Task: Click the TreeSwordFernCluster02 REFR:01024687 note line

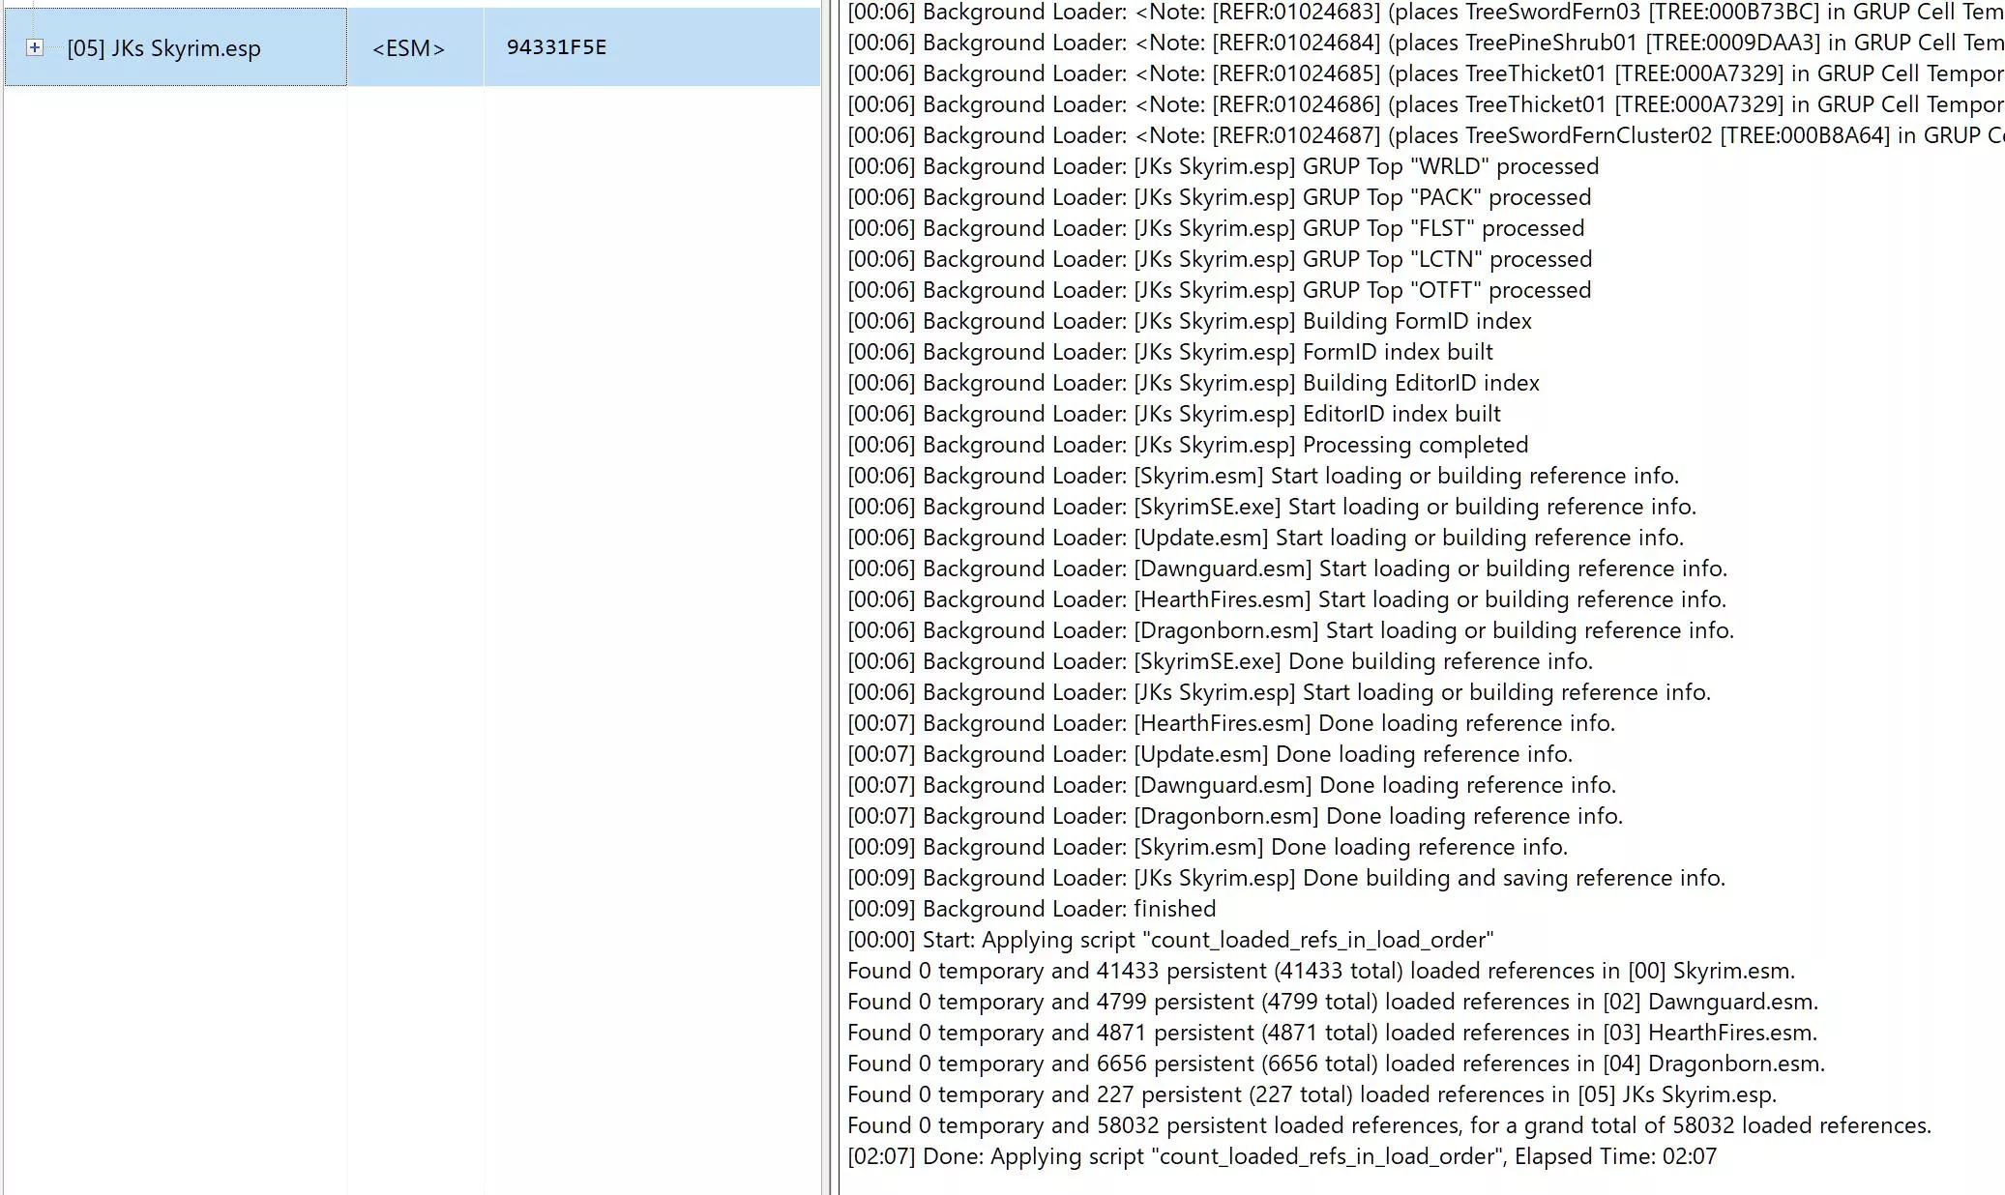Action: coord(1426,135)
